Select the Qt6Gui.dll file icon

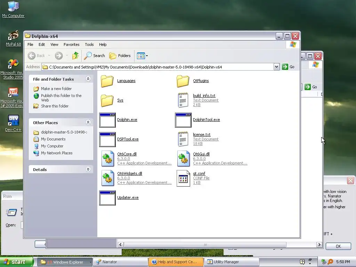click(x=184, y=159)
